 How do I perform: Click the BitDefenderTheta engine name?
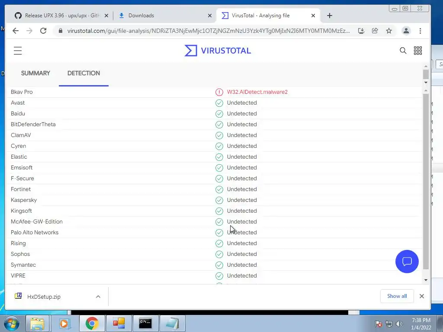click(33, 124)
